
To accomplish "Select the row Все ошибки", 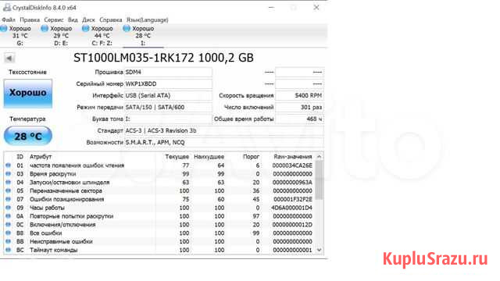I will [x=159, y=233].
